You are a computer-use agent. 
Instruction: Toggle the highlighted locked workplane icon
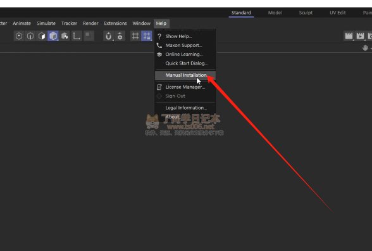147,36
